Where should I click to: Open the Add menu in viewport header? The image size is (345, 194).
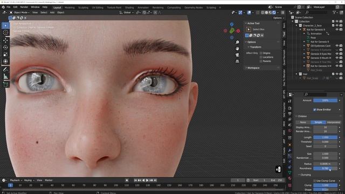tap(52, 12)
